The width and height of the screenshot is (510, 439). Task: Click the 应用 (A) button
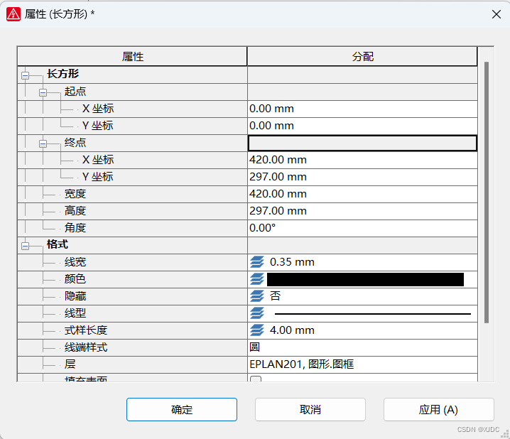tap(438, 410)
